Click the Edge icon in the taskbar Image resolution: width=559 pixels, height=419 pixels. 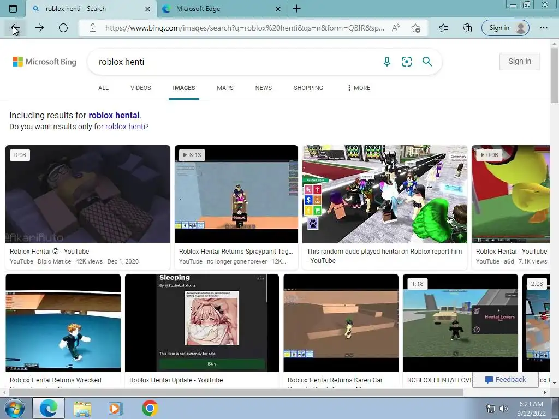[x=49, y=408]
